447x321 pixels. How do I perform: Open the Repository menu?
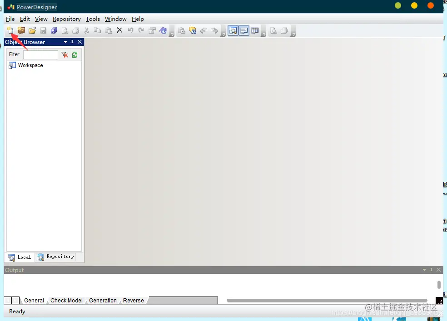67,19
